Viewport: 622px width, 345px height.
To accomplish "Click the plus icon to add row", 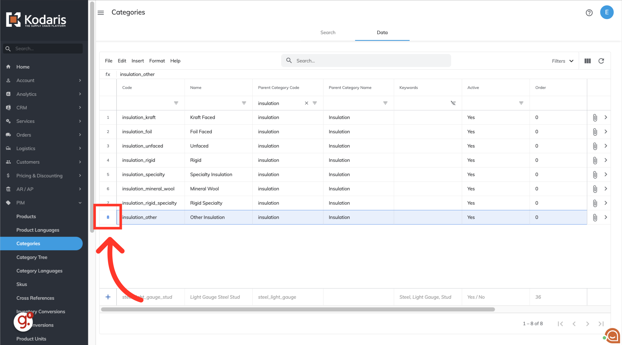I will point(108,297).
